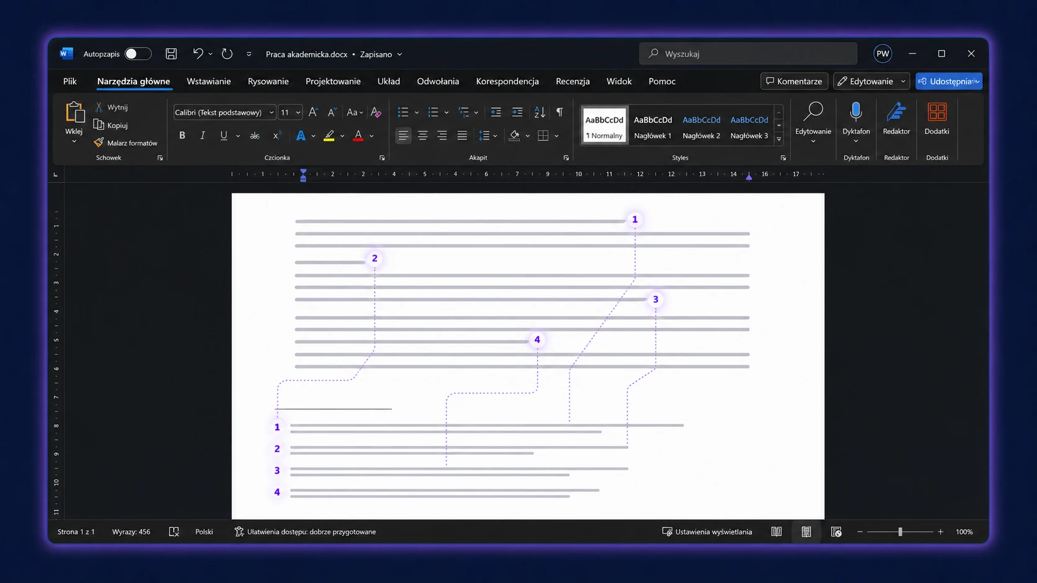Click the zoom slider handle
The height and width of the screenshot is (583, 1037).
click(900, 532)
